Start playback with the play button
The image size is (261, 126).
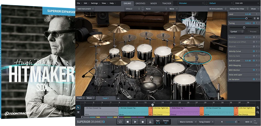tap(135, 122)
